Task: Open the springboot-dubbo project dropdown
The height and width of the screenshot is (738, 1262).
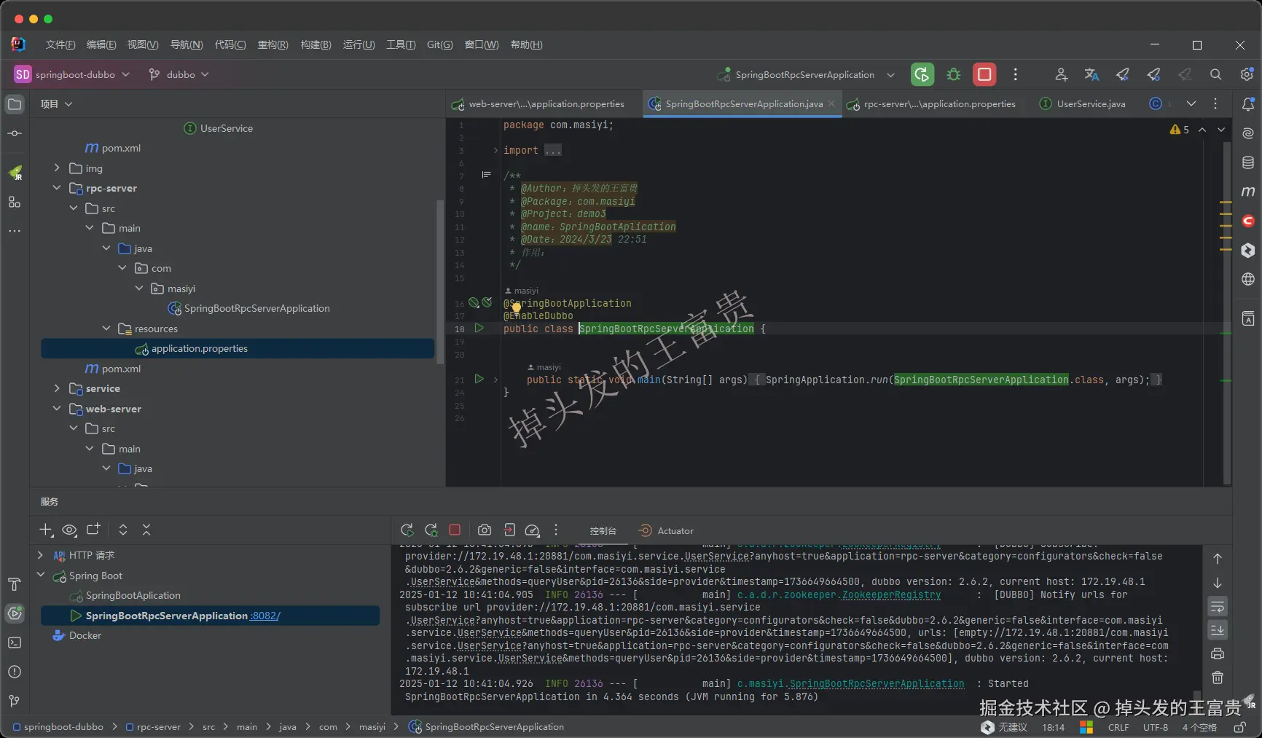Action: [x=71, y=74]
